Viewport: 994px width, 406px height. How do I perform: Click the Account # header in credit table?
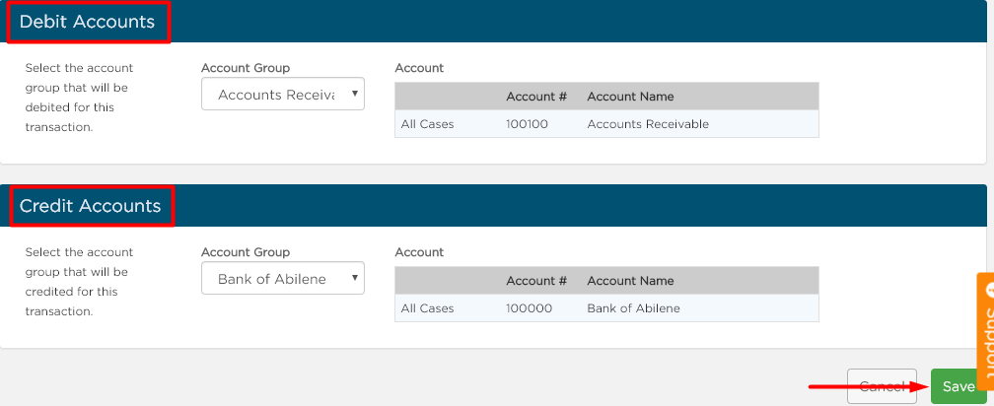point(536,281)
